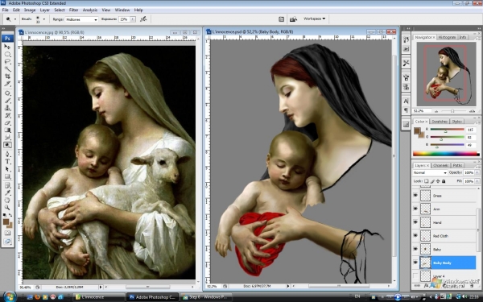
Task: Enable airbrush option in options bar
Action: pos(143,19)
